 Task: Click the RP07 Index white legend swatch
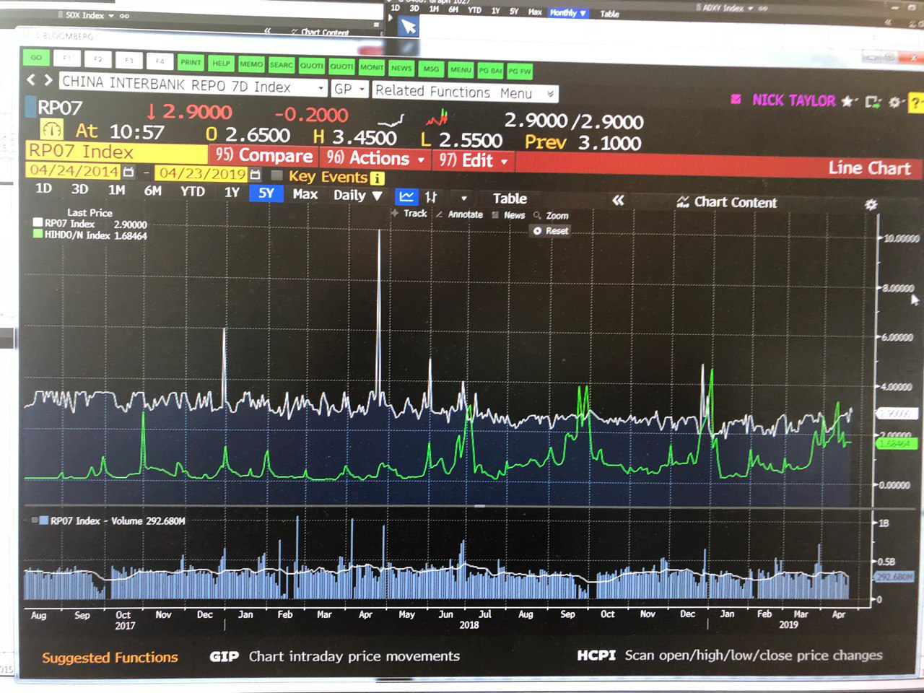(38, 223)
